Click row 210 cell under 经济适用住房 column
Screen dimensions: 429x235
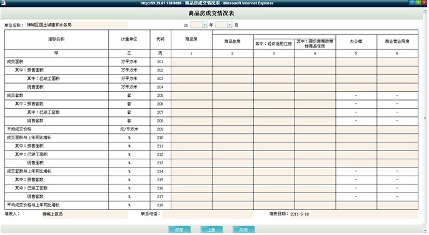point(274,137)
